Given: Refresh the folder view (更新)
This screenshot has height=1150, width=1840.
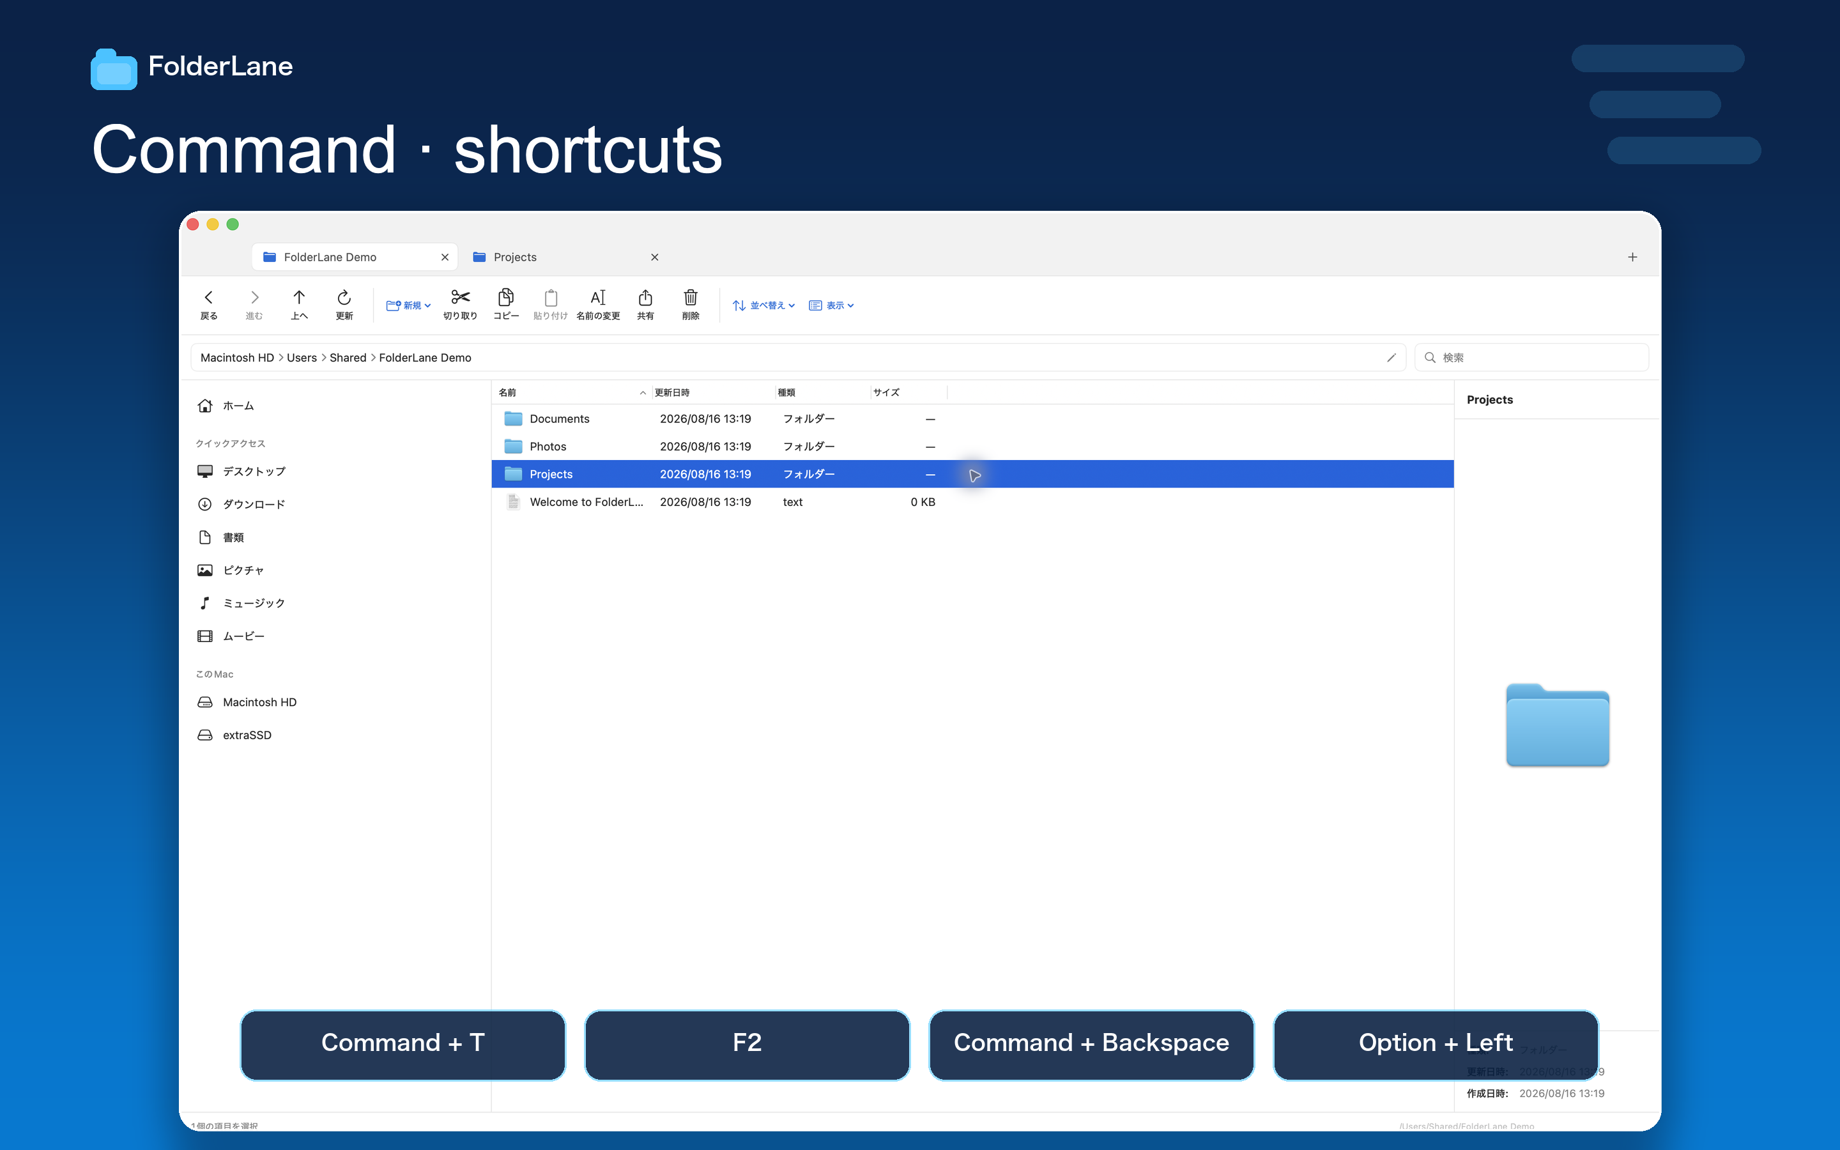Looking at the screenshot, I should [x=344, y=304].
